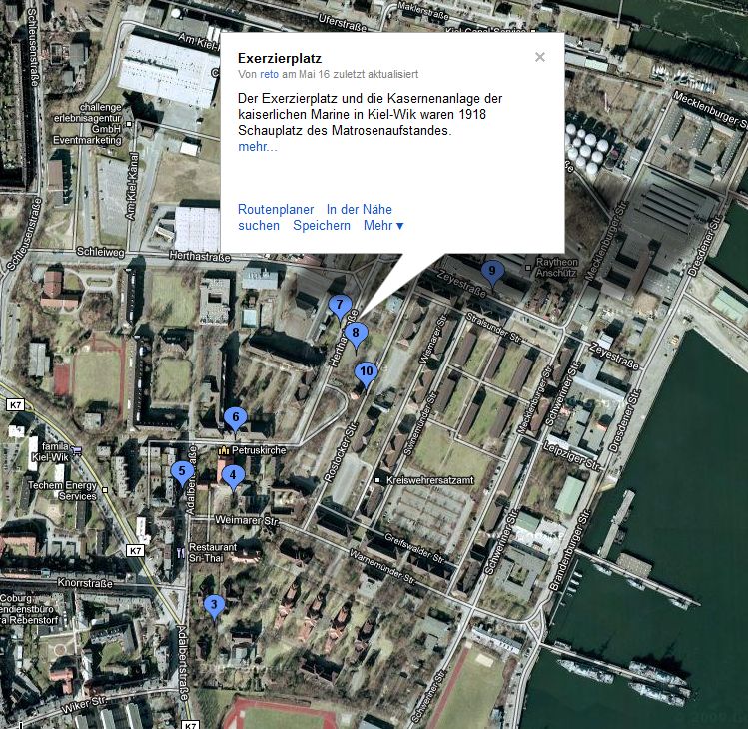Click the Warnemünder Str. street label
Viewport: 748px width, 729px height.
tap(382, 567)
